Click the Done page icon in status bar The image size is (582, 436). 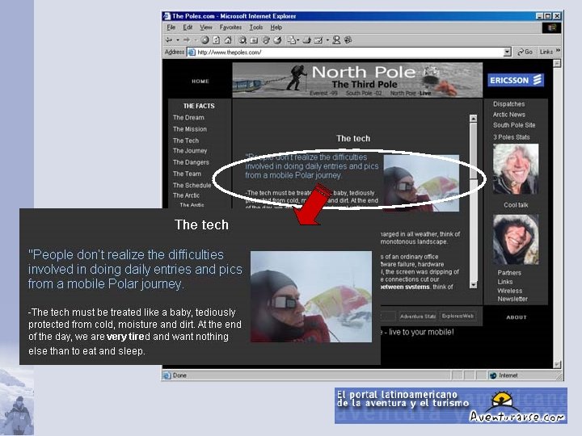[x=167, y=375]
